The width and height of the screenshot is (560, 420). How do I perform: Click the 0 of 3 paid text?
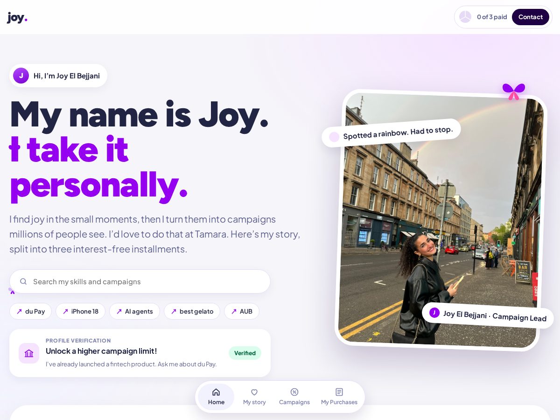click(x=492, y=17)
